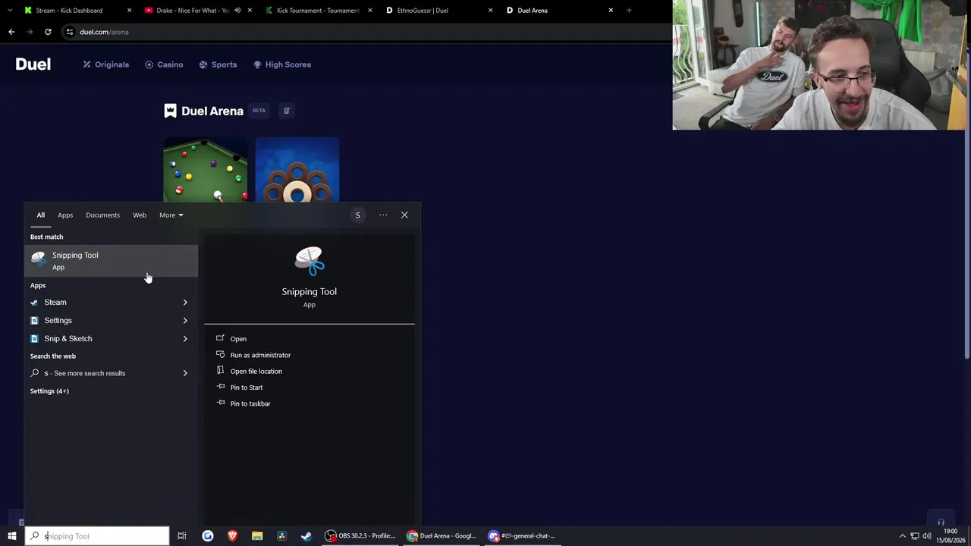
Task: Open the volume control in tray
Action: pos(927,536)
